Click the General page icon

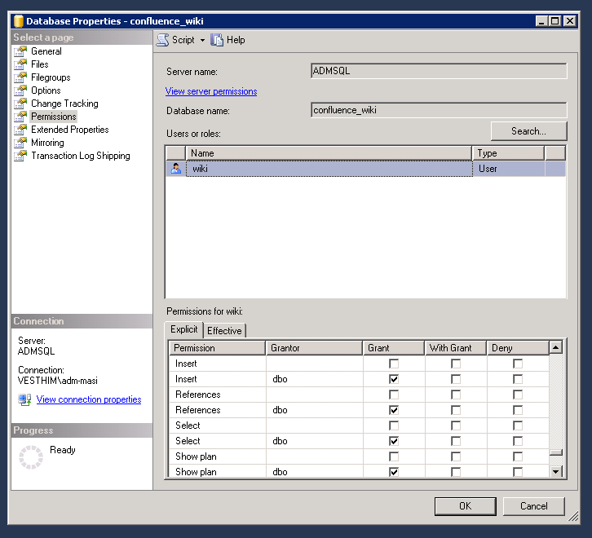(x=20, y=51)
